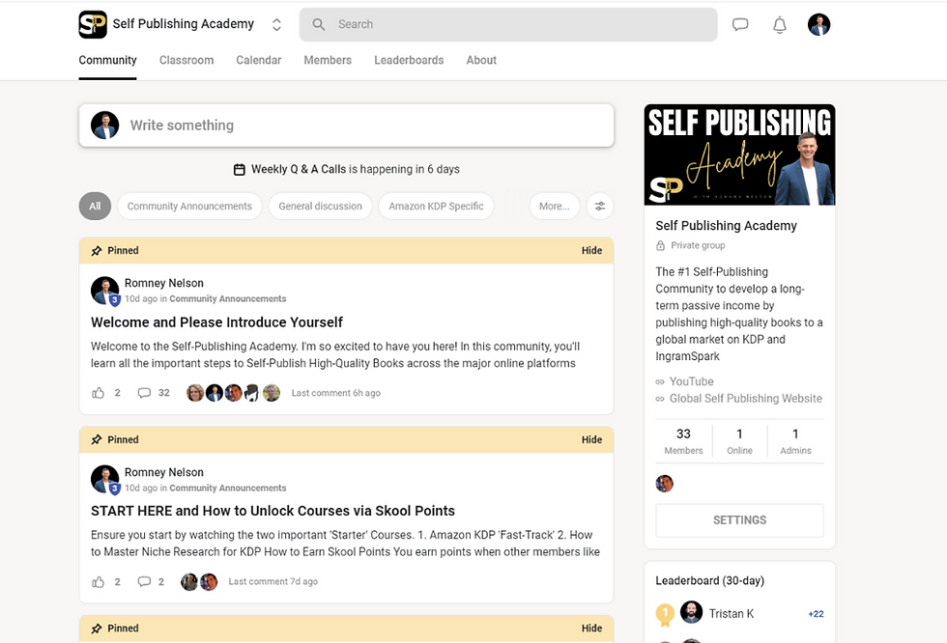Click the search magnifier icon
This screenshot has height=643, width=947.
(318, 25)
